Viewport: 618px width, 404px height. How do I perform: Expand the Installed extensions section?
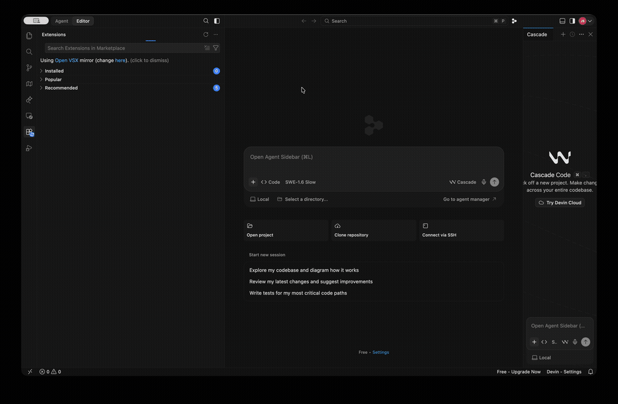(x=130, y=71)
